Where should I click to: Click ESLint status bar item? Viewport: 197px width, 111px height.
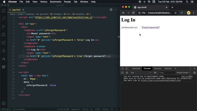point(105,109)
